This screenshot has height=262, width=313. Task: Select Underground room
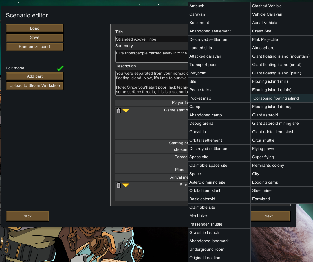219,249
